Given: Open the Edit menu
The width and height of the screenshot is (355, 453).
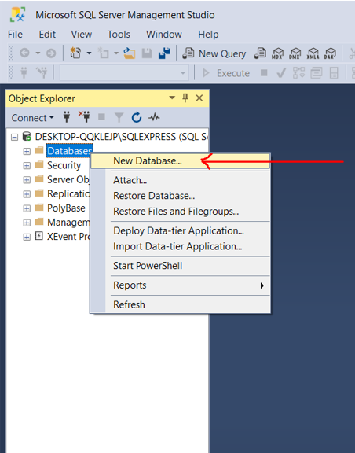Looking at the screenshot, I should click(47, 35).
